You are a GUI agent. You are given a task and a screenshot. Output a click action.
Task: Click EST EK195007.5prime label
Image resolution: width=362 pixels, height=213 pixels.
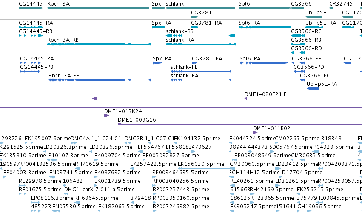[x=48, y=139]
